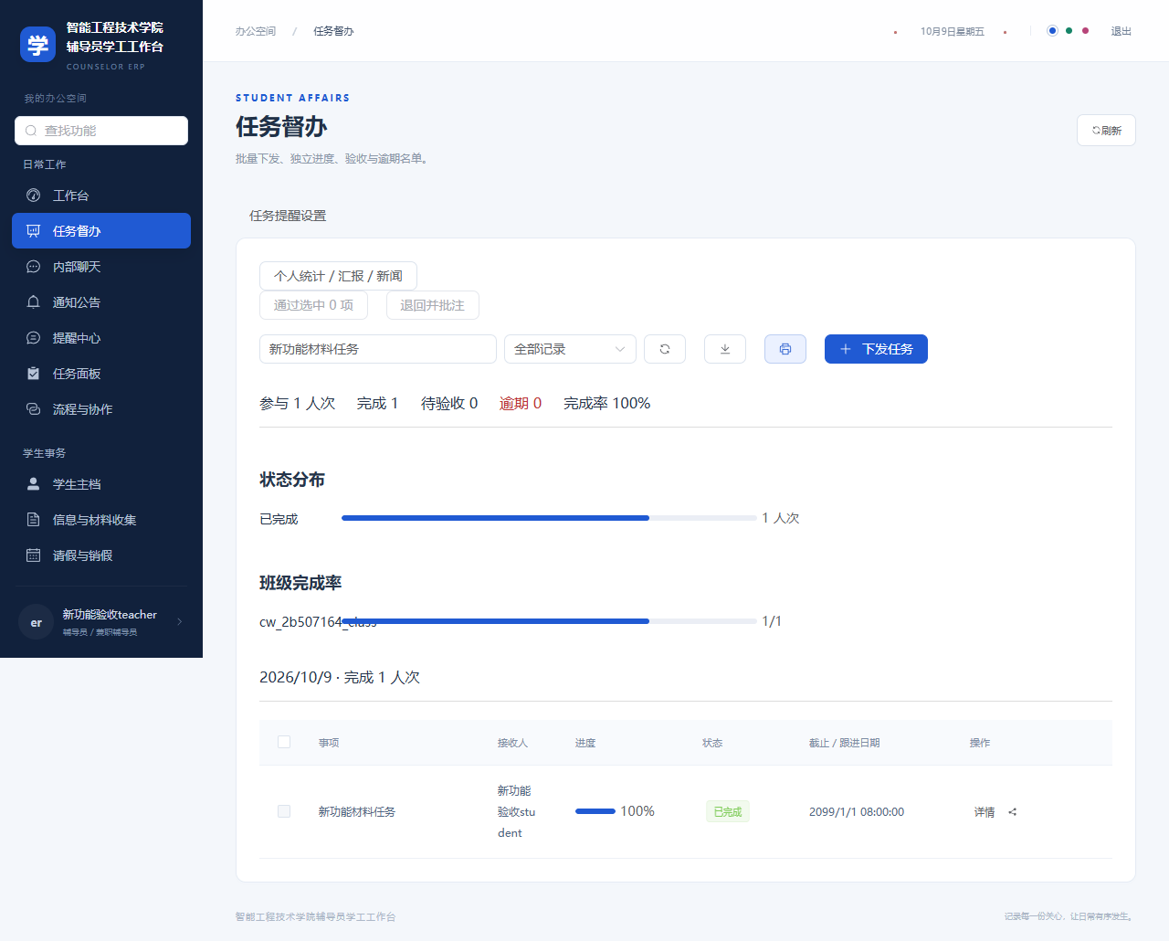The height and width of the screenshot is (941, 1169).
Task: Click the reload icon button beside 全部记录
Action: (665, 349)
